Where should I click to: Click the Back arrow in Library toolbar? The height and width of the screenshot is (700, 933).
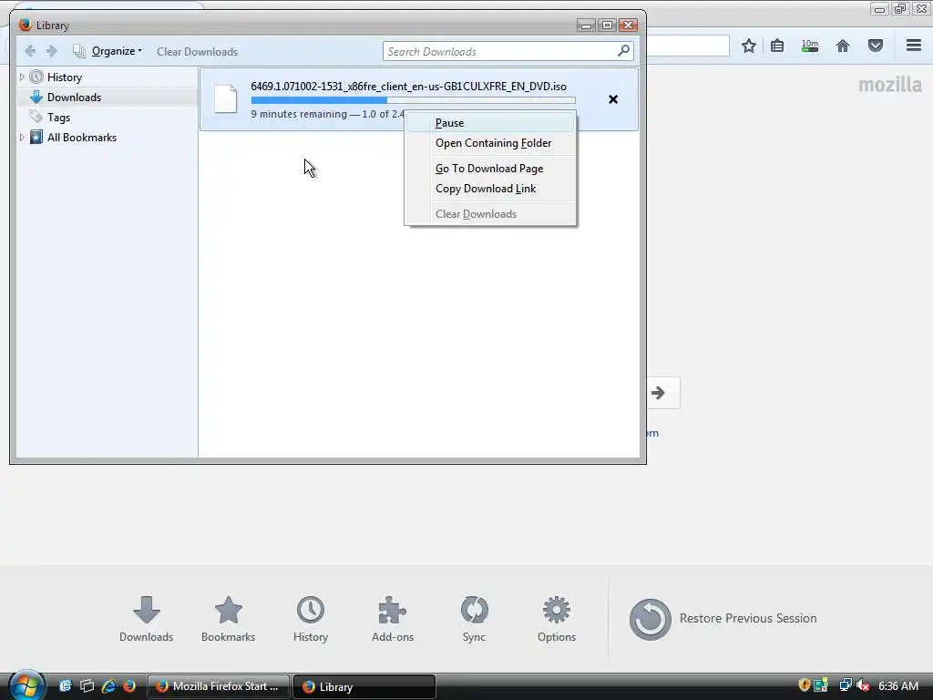tap(30, 51)
